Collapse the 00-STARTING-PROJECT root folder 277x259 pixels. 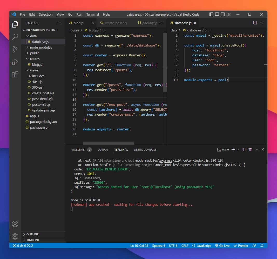pyautogui.click(x=43, y=30)
